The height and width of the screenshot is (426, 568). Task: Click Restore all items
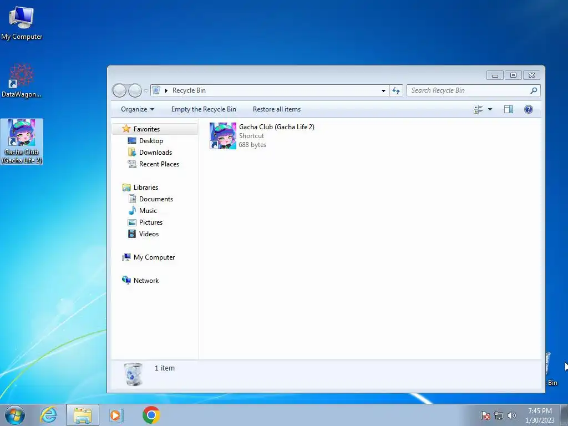pos(277,109)
